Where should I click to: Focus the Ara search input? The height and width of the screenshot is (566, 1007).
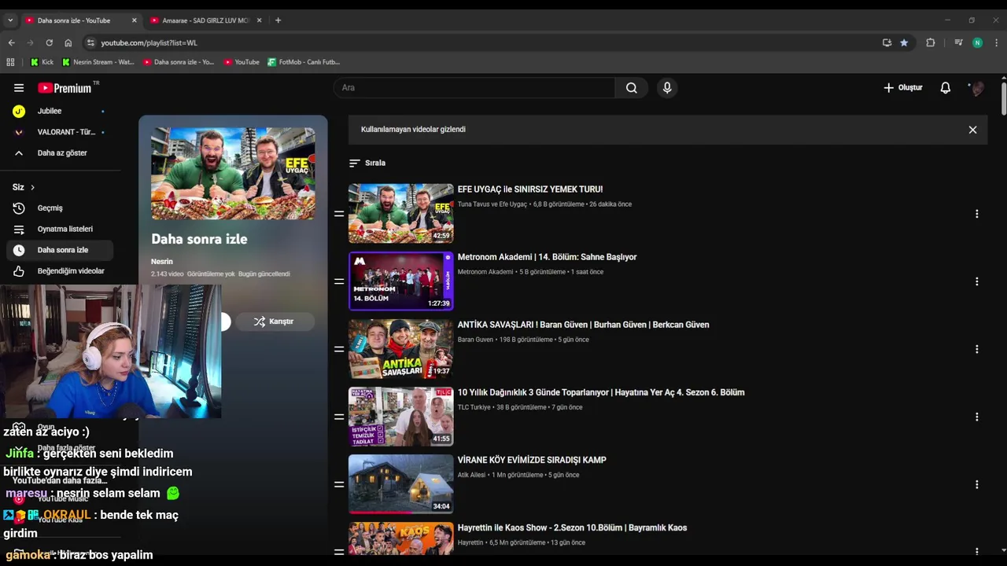click(474, 88)
